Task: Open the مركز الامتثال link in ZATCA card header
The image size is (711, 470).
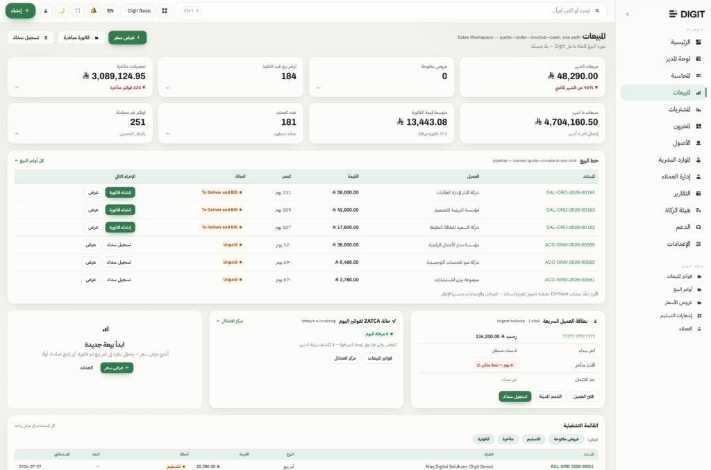Action: 229,321
